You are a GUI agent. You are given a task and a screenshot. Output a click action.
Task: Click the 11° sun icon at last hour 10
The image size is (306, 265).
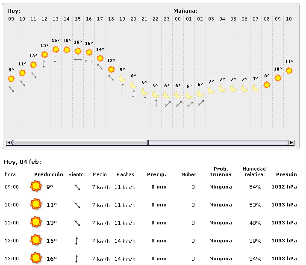(289, 71)
